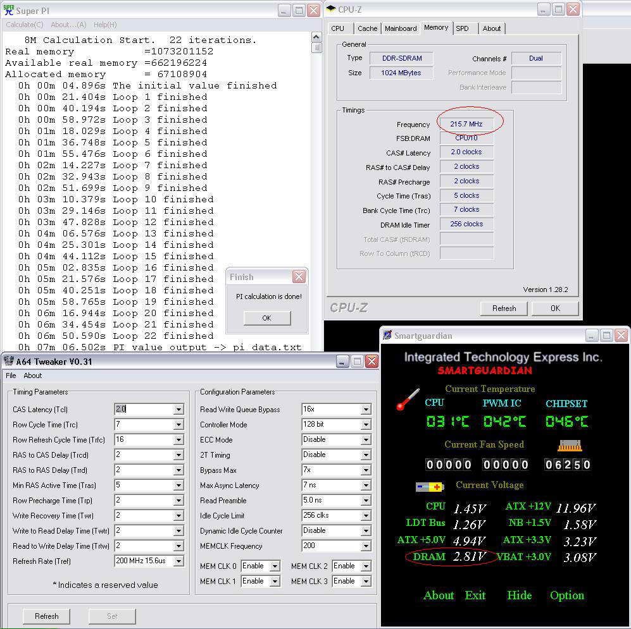631x629 pixels.
Task: Click the Super PI title bar icon
Action: click(x=8, y=10)
